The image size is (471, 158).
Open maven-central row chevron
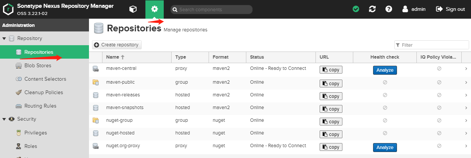coord(466,69)
